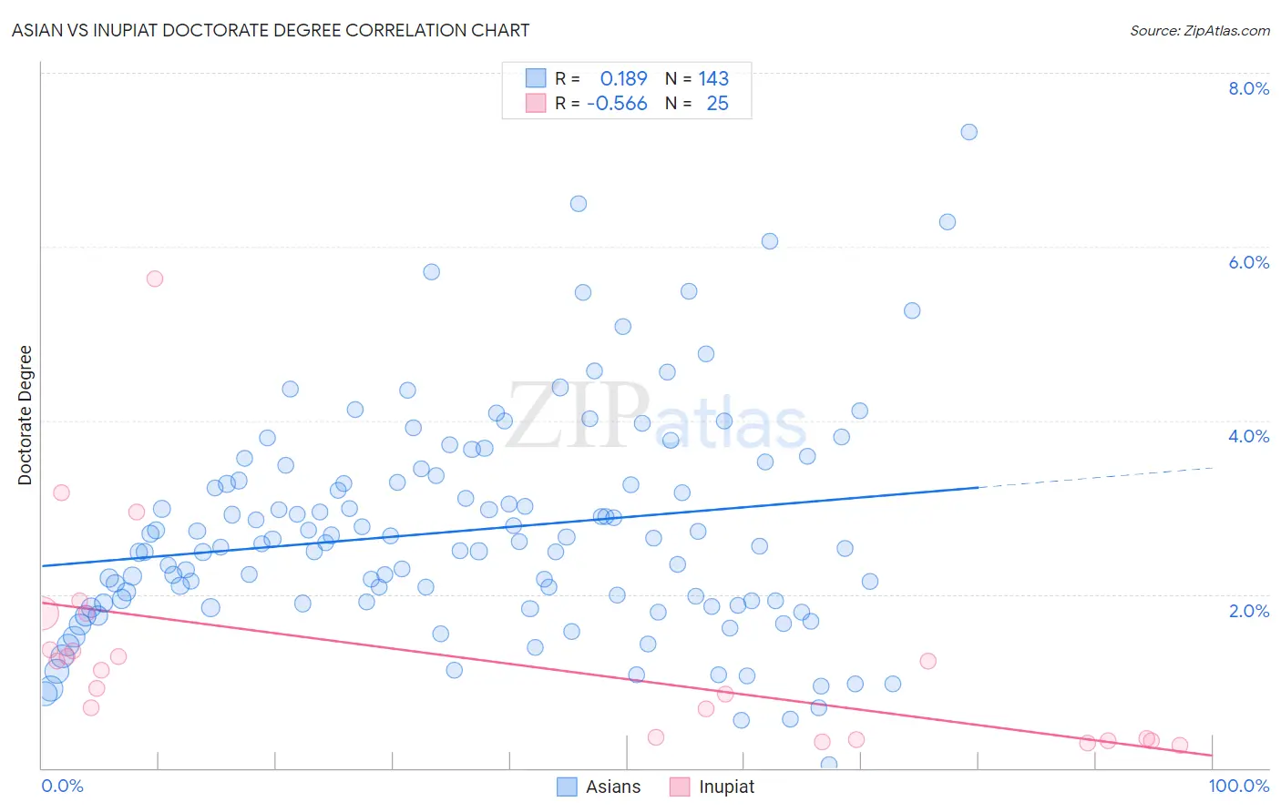Click the 8.0% y-axis tick label
Viewport: 1281px width, 812px height.
click(x=1248, y=88)
